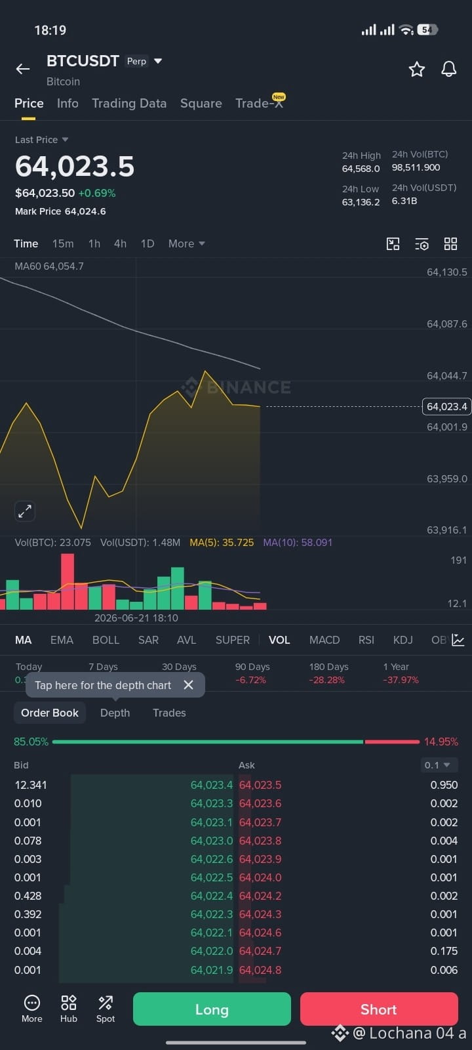Enable the SUPER indicator
Image resolution: width=472 pixels, height=1050 pixels.
tap(233, 640)
